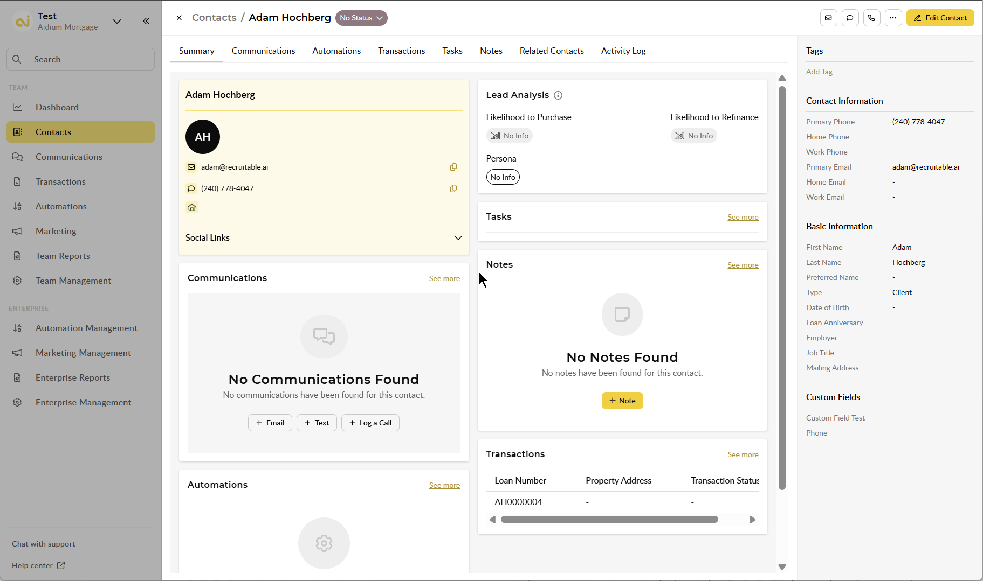Copy the phone number (240) 778-4047
The width and height of the screenshot is (983, 581).
point(453,188)
